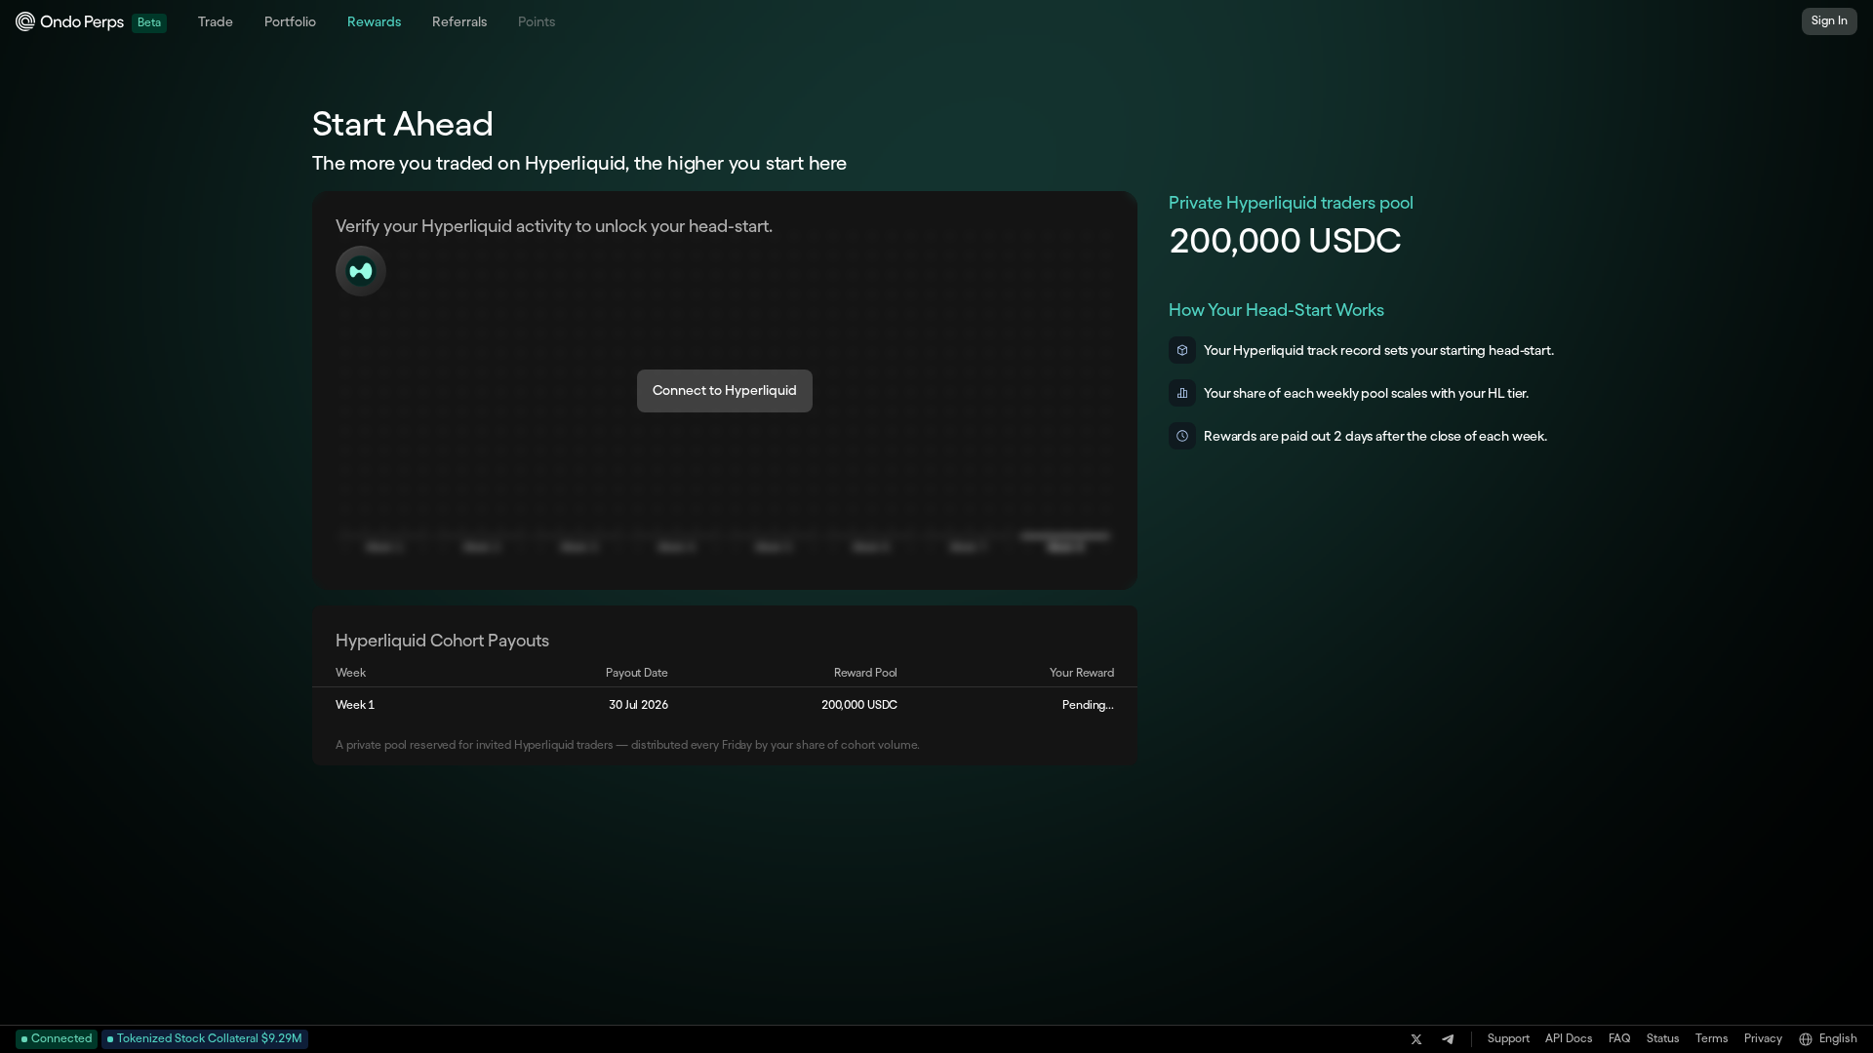Image resolution: width=1873 pixels, height=1053 pixels.
Task: Open the X (Twitter) social icon
Action: click(x=1416, y=1039)
